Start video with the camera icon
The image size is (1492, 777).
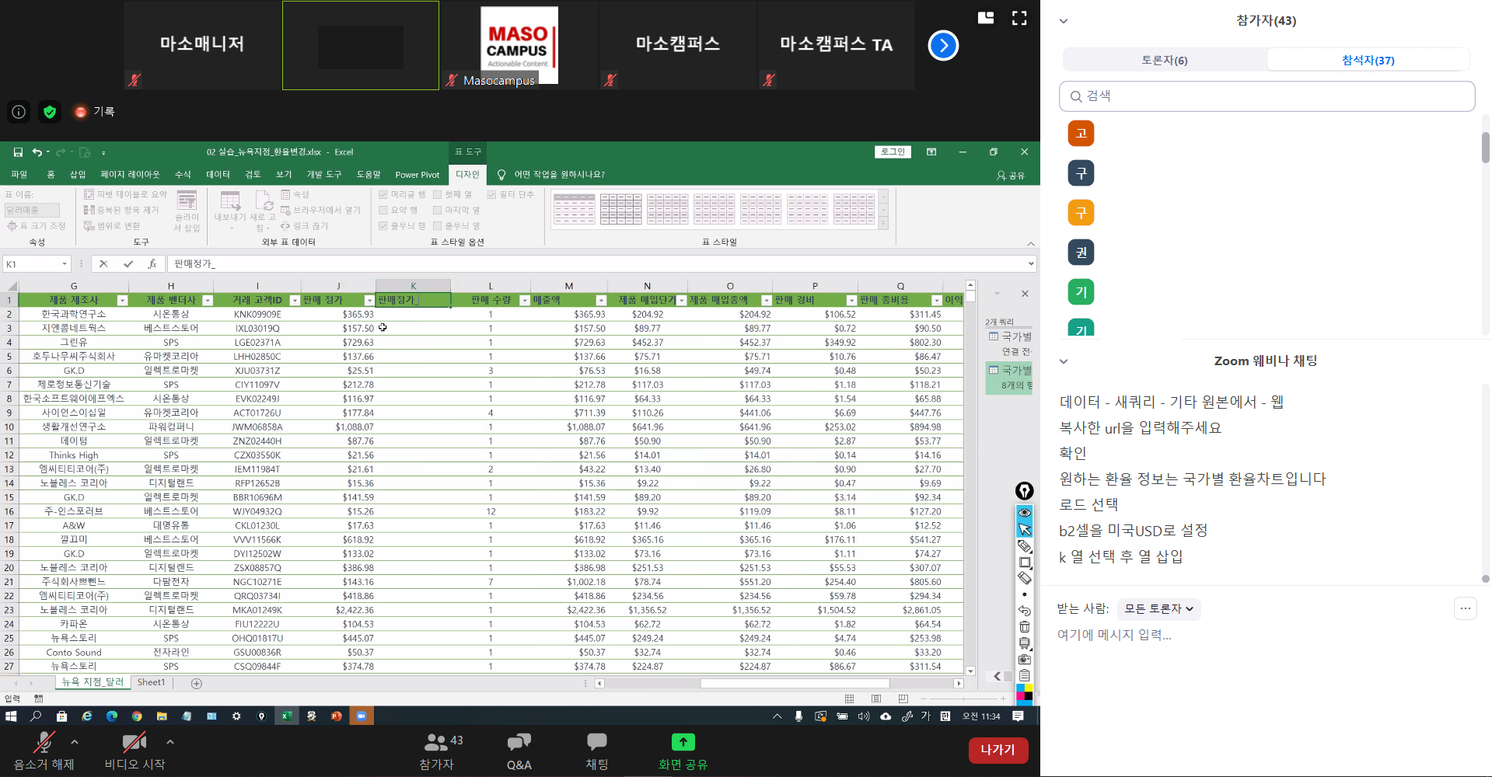[134, 744]
